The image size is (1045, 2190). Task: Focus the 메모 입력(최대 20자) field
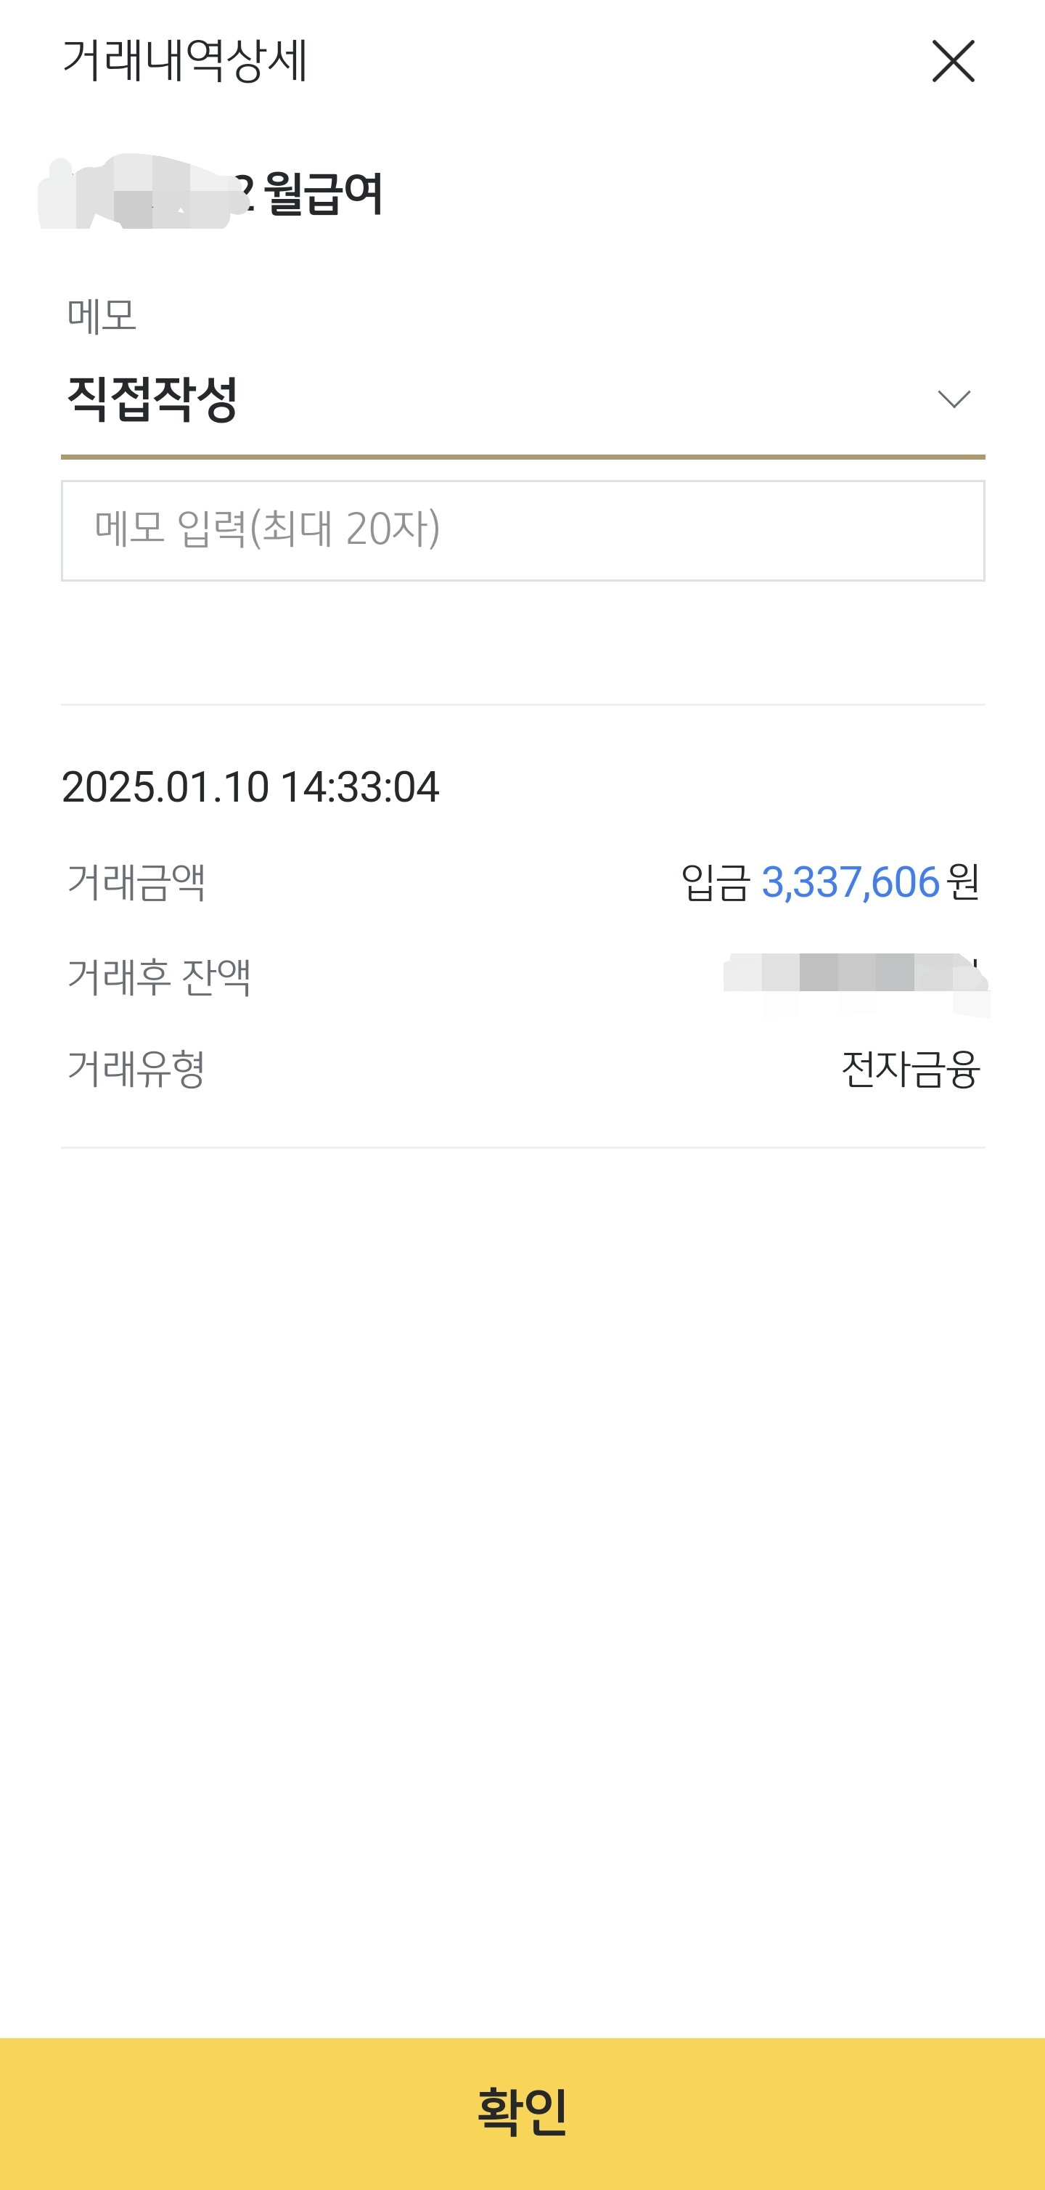pos(522,531)
